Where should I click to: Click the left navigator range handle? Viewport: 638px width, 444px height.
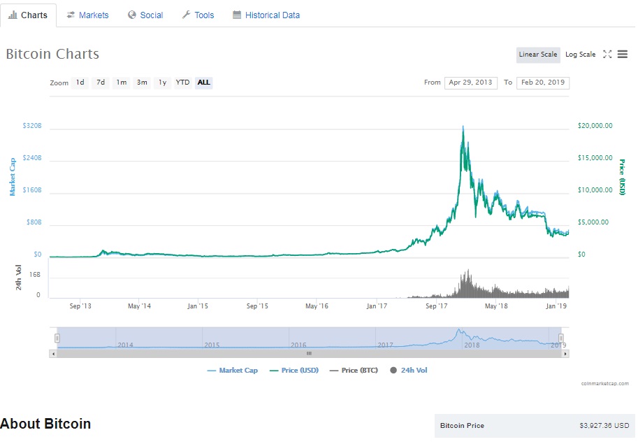coord(57,338)
